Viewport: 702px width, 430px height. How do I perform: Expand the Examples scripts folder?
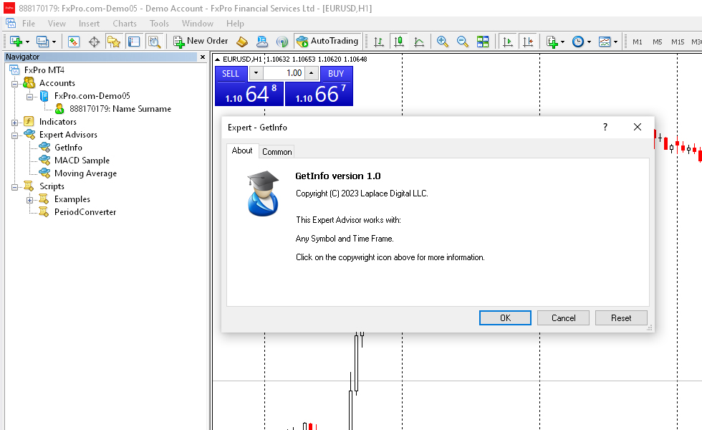[x=29, y=200]
